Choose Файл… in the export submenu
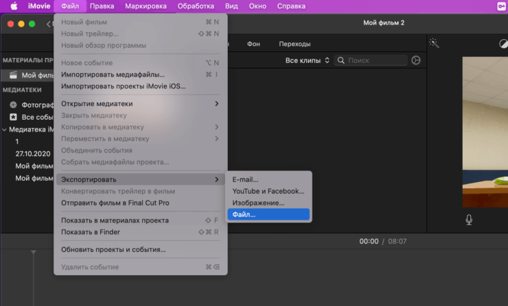This screenshot has width=508, height=306. [268, 215]
